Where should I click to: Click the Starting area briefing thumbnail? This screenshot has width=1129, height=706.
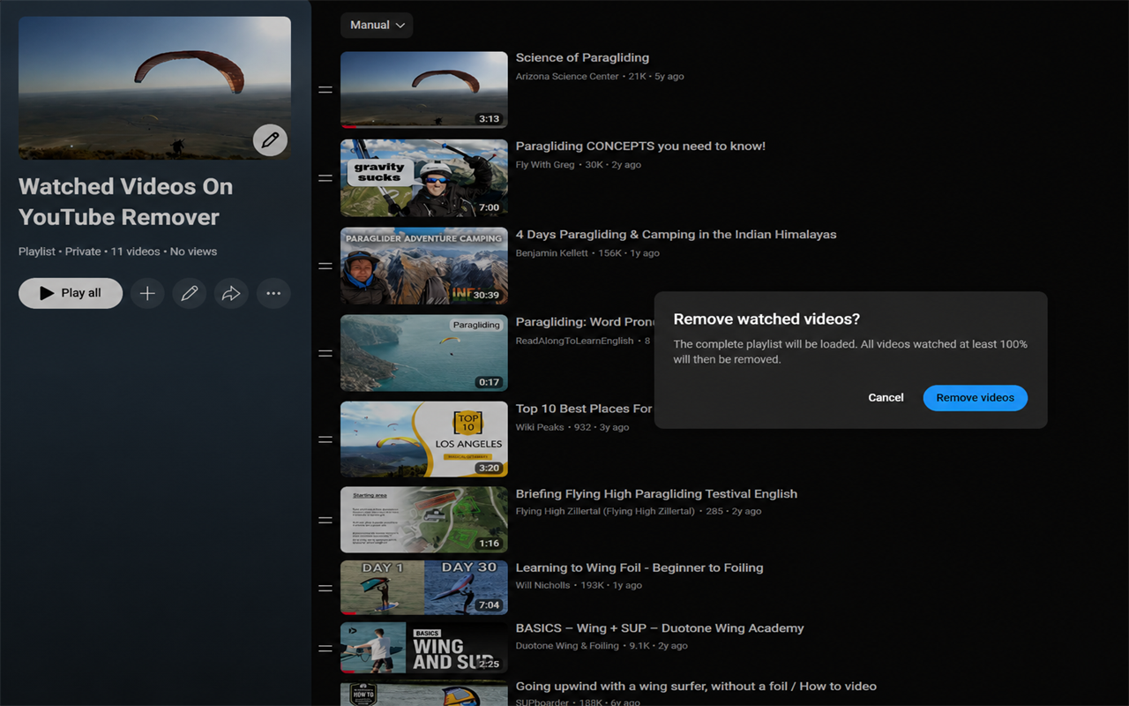click(424, 520)
